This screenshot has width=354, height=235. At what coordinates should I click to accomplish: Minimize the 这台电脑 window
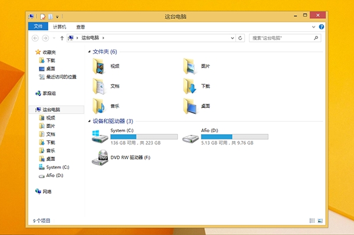pyautogui.click(x=296, y=15)
